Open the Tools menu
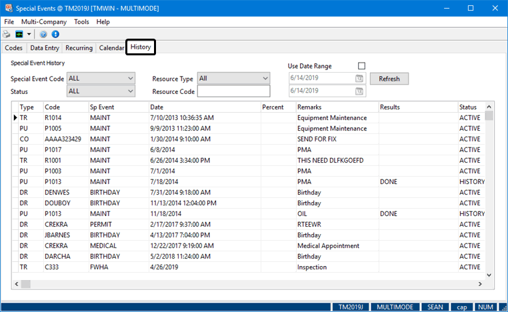The width and height of the screenshot is (508, 312). point(81,21)
